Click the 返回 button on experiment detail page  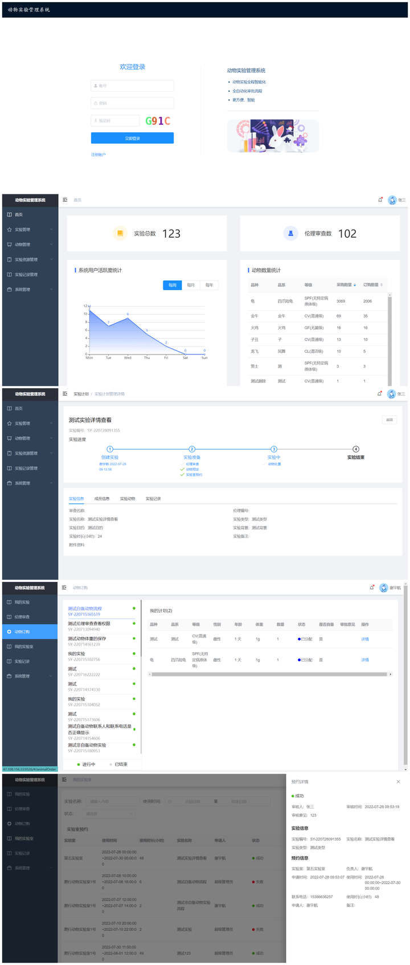tap(389, 420)
